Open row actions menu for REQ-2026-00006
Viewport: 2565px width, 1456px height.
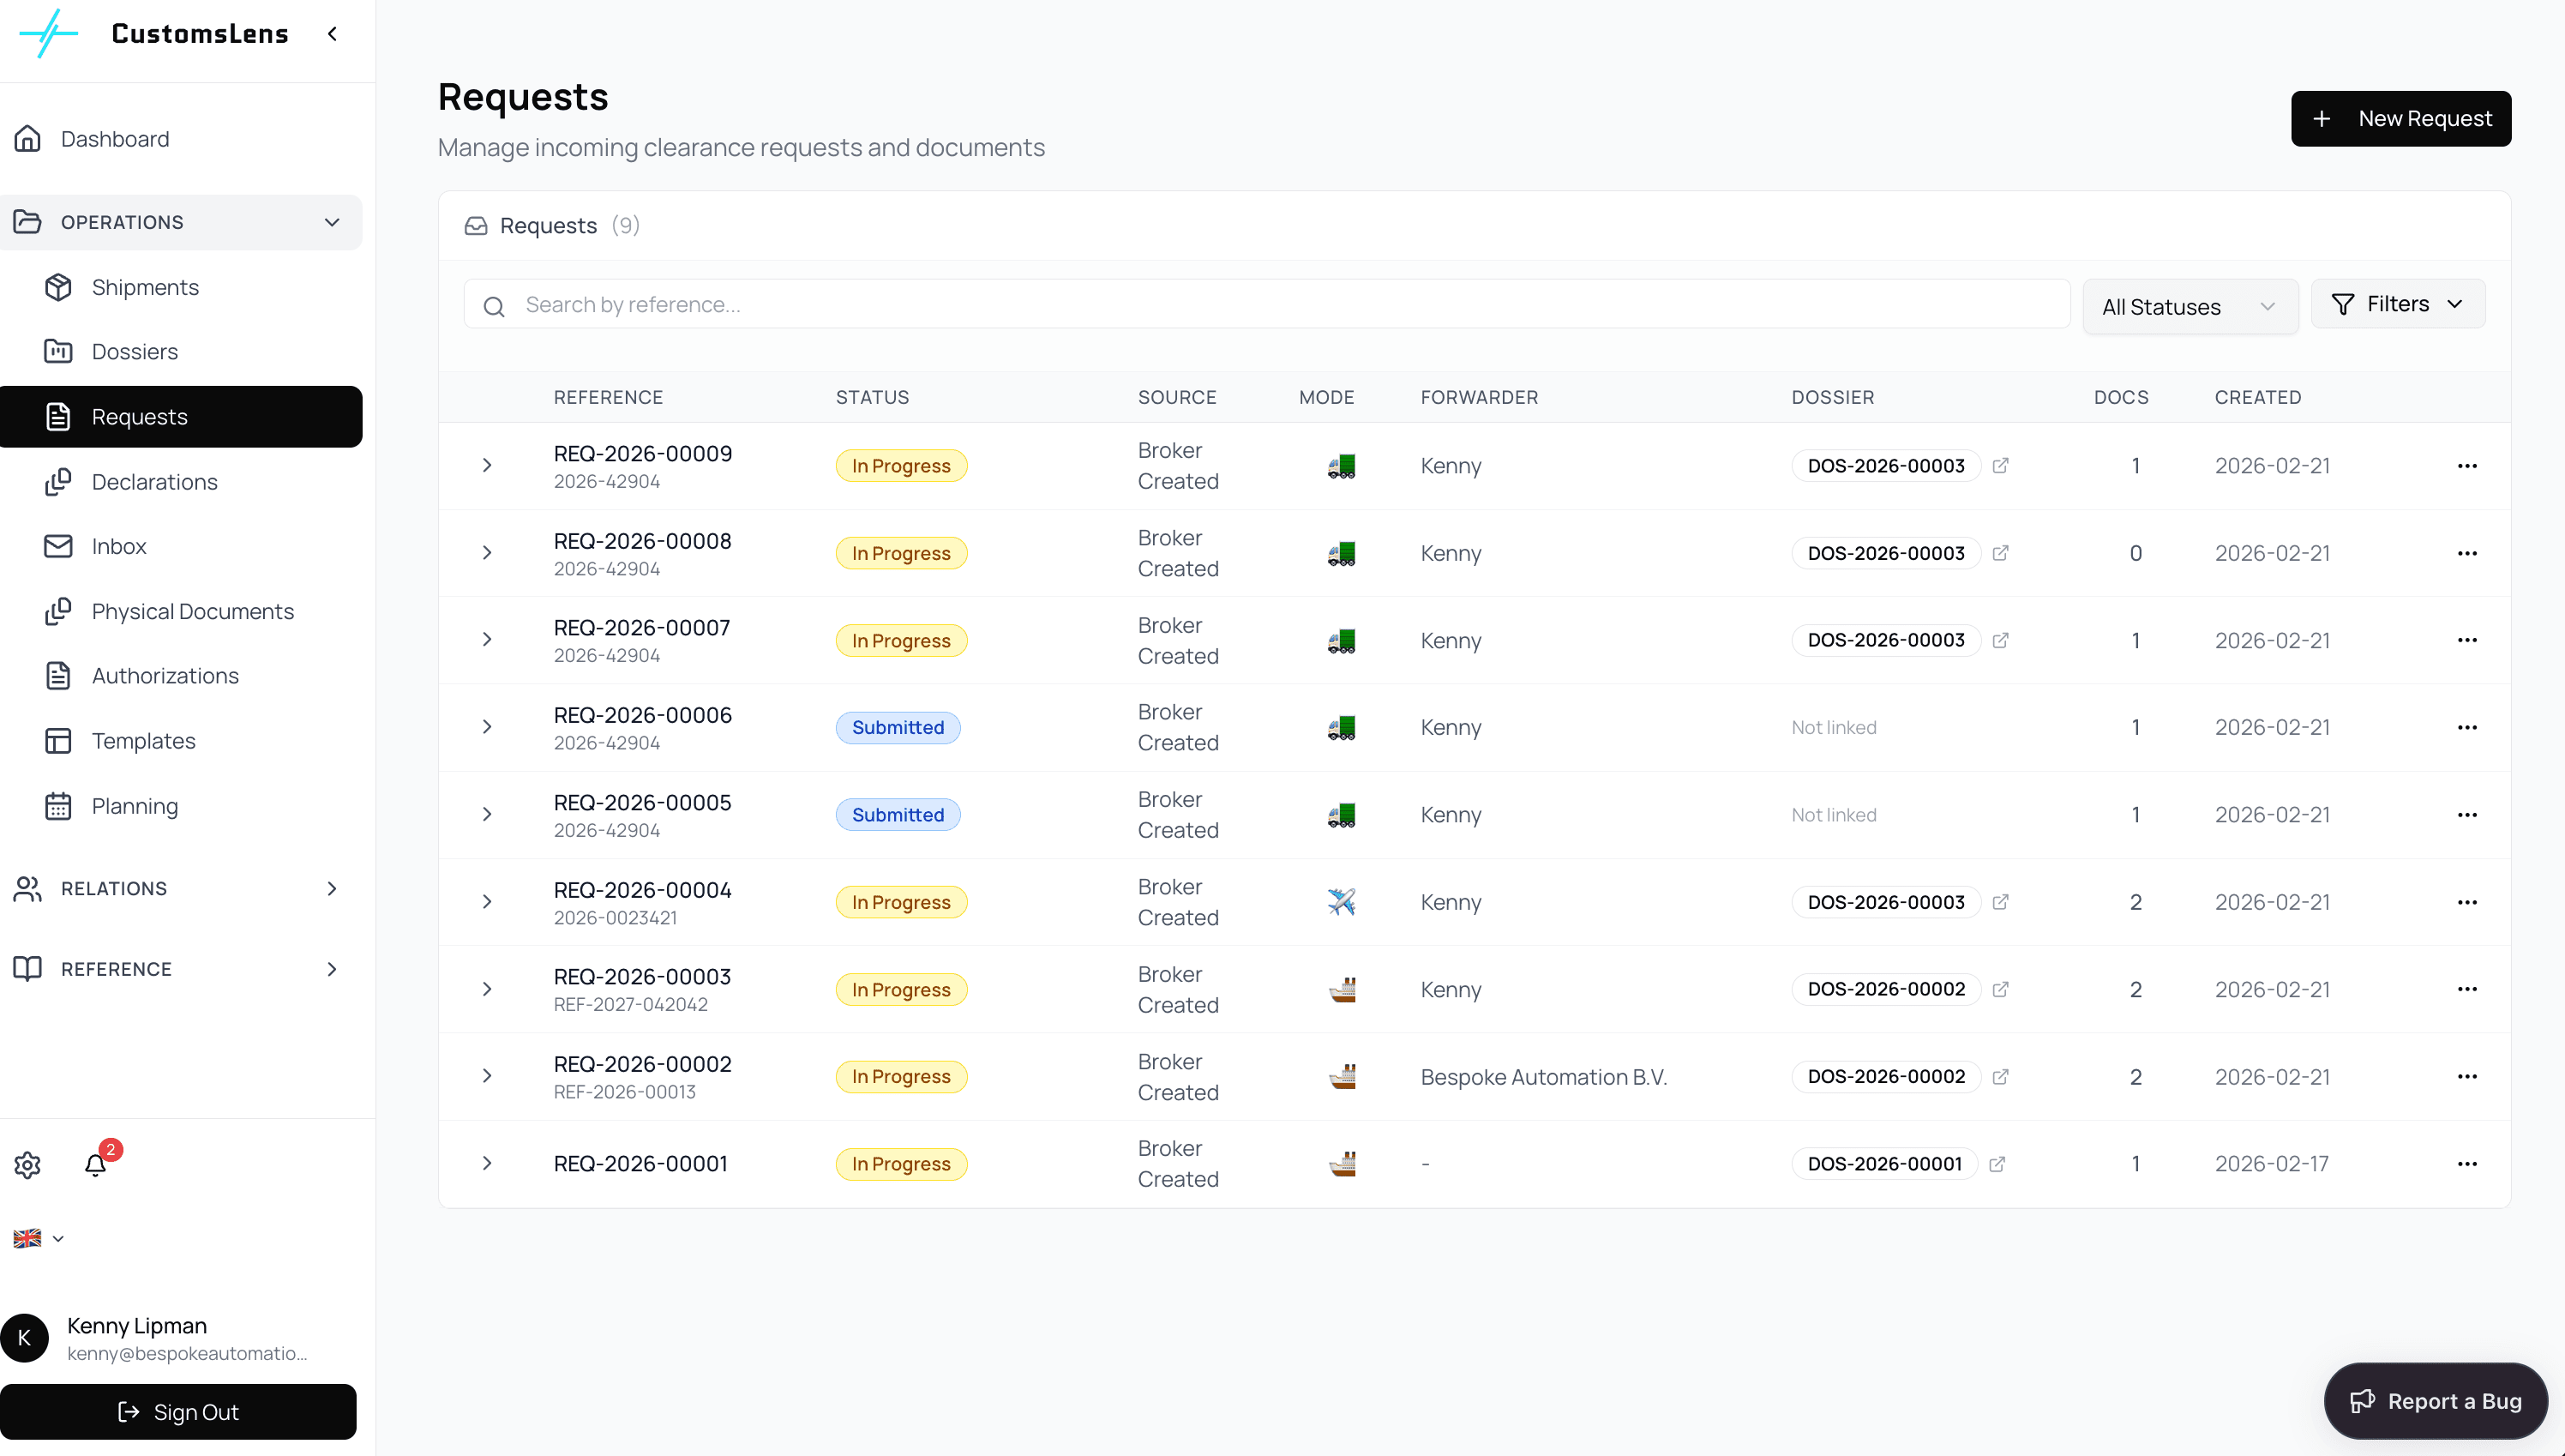(2467, 728)
